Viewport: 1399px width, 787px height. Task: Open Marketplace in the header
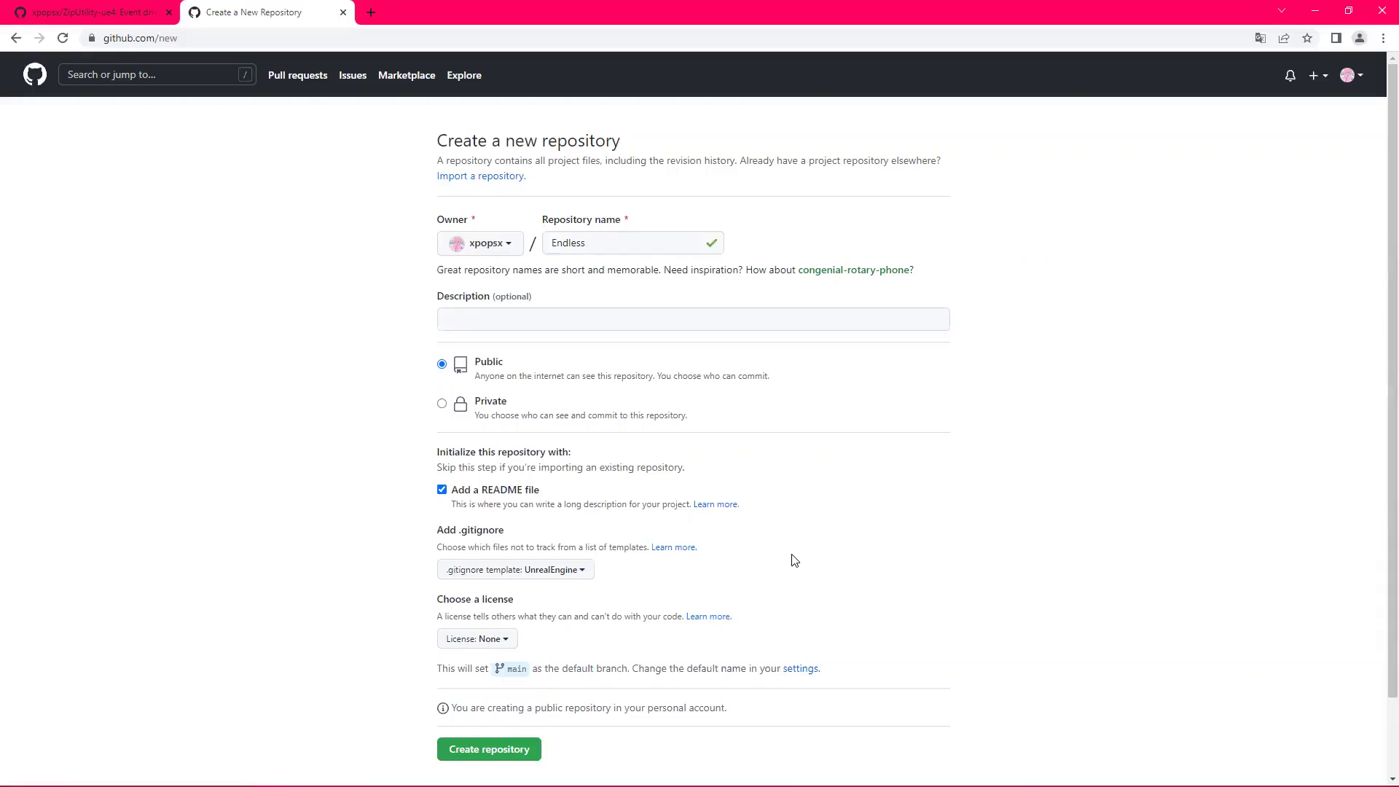click(407, 75)
